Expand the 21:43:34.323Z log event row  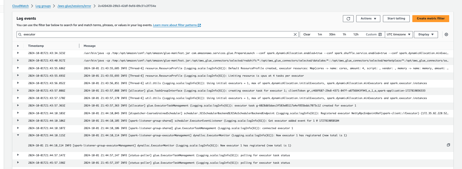click(18, 53)
